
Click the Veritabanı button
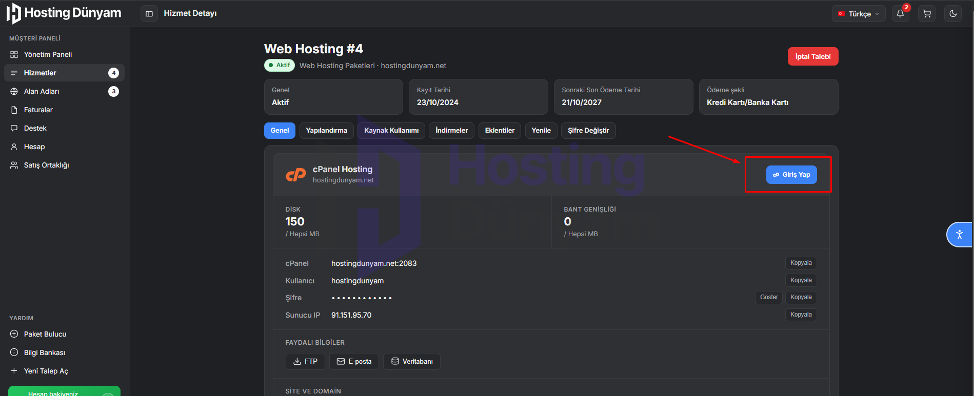tap(412, 361)
